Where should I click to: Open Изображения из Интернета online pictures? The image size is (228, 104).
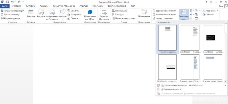pyautogui.click(x=52, y=14)
